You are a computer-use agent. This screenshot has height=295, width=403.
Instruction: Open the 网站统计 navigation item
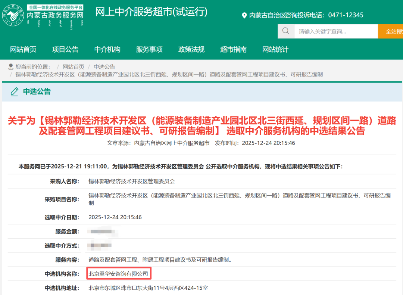pyautogui.click(x=275, y=49)
